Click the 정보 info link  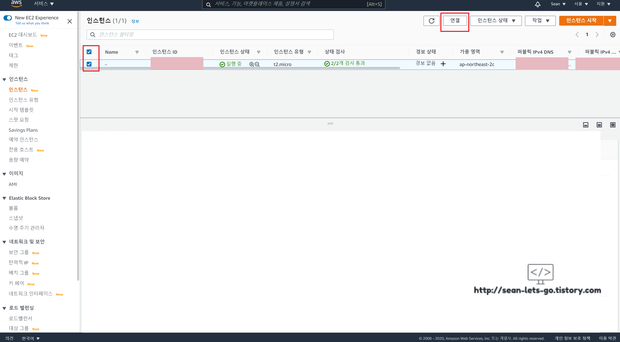point(135,21)
